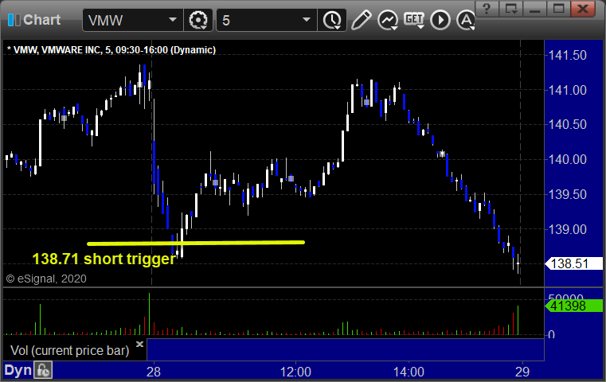Click the 0 volume axis label
Viewport: 606px width, 382px height.
click(x=552, y=334)
